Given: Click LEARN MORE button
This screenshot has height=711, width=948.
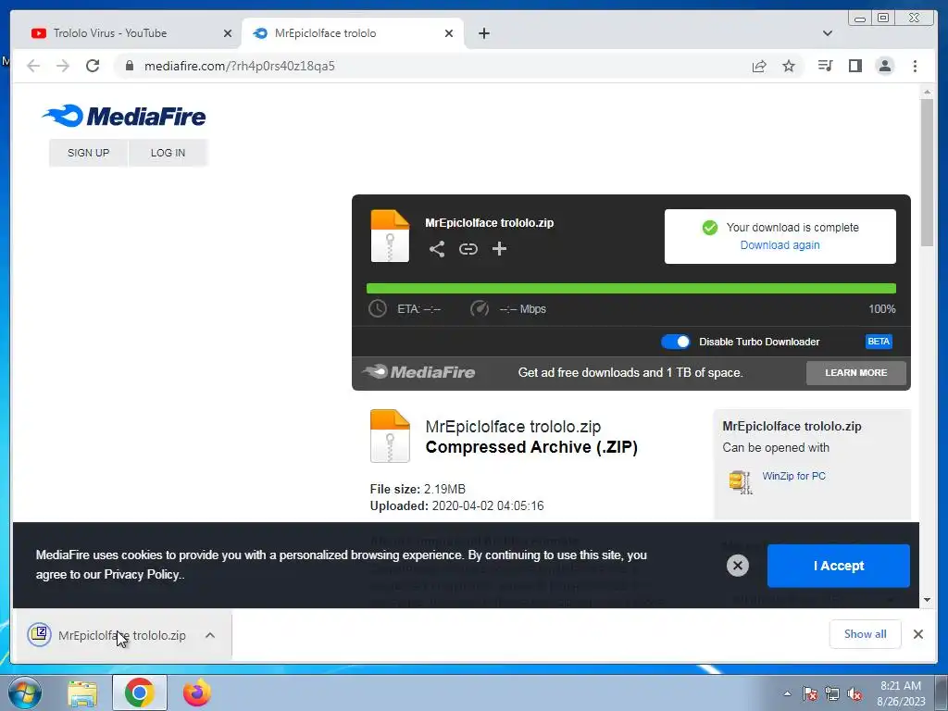Looking at the screenshot, I should point(855,373).
